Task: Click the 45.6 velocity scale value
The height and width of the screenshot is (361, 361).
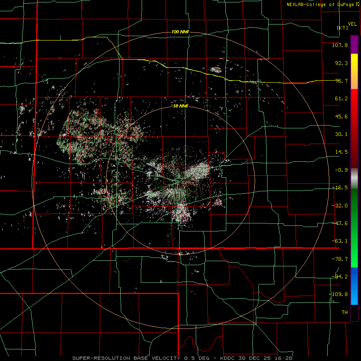Action: click(341, 116)
